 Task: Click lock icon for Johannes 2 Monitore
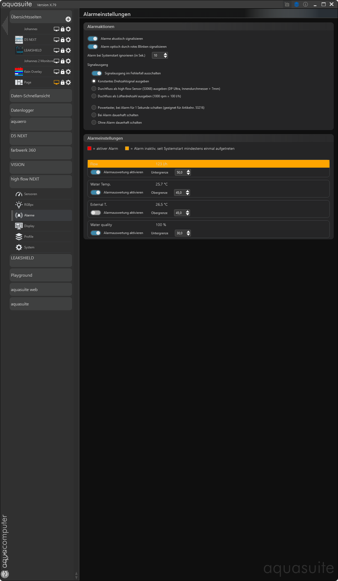pos(63,61)
